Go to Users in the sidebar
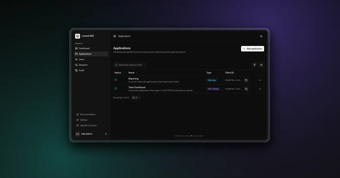340x178 pixels. tap(91, 59)
